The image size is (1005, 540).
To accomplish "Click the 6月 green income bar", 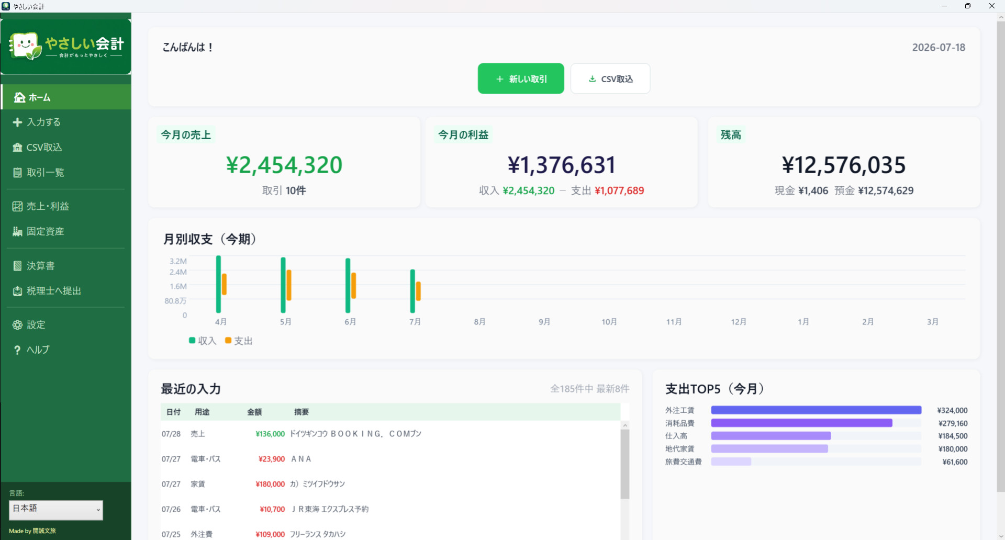I will coord(348,286).
